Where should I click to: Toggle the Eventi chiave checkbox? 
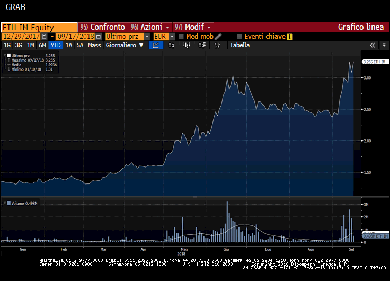[240, 37]
